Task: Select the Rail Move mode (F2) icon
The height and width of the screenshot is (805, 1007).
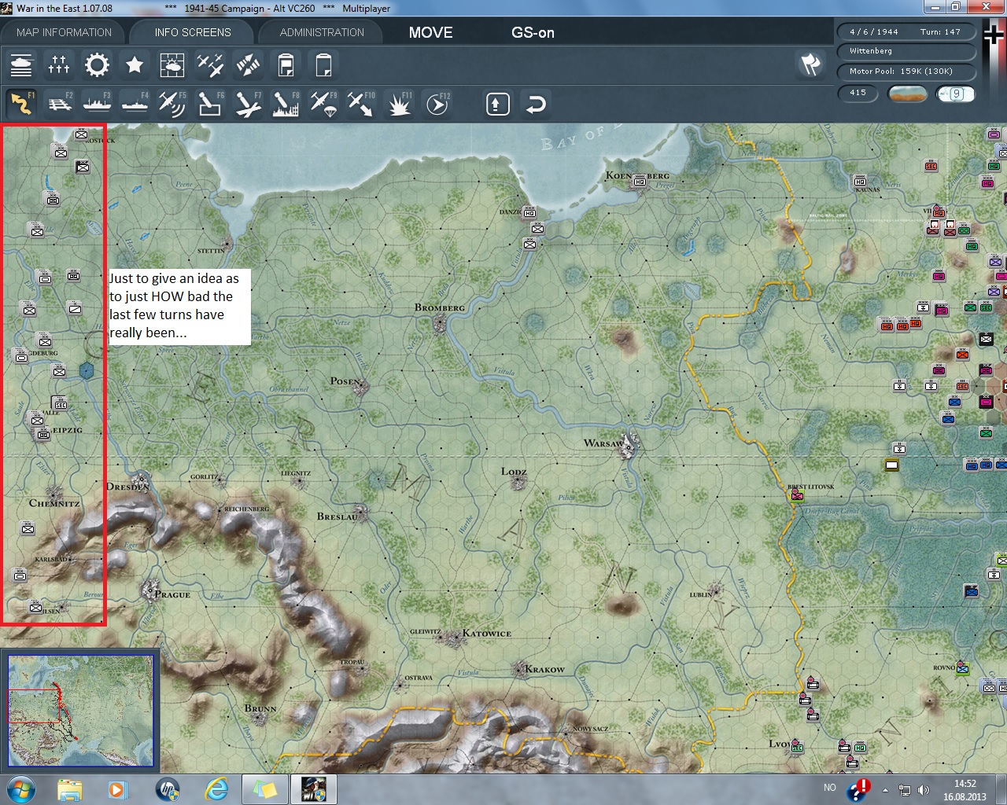Action: [59, 104]
